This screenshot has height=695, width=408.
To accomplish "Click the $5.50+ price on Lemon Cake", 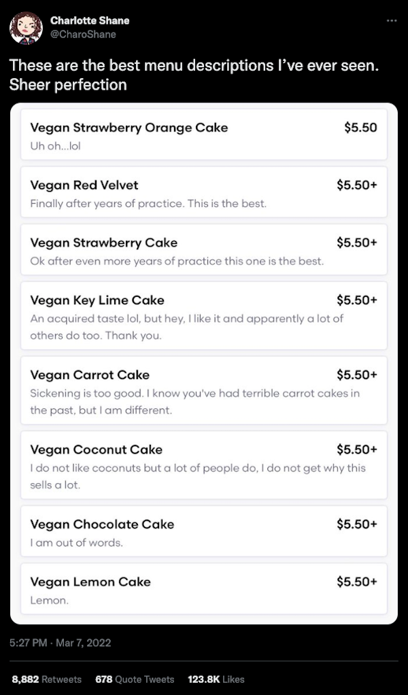I will [x=357, y=582].
